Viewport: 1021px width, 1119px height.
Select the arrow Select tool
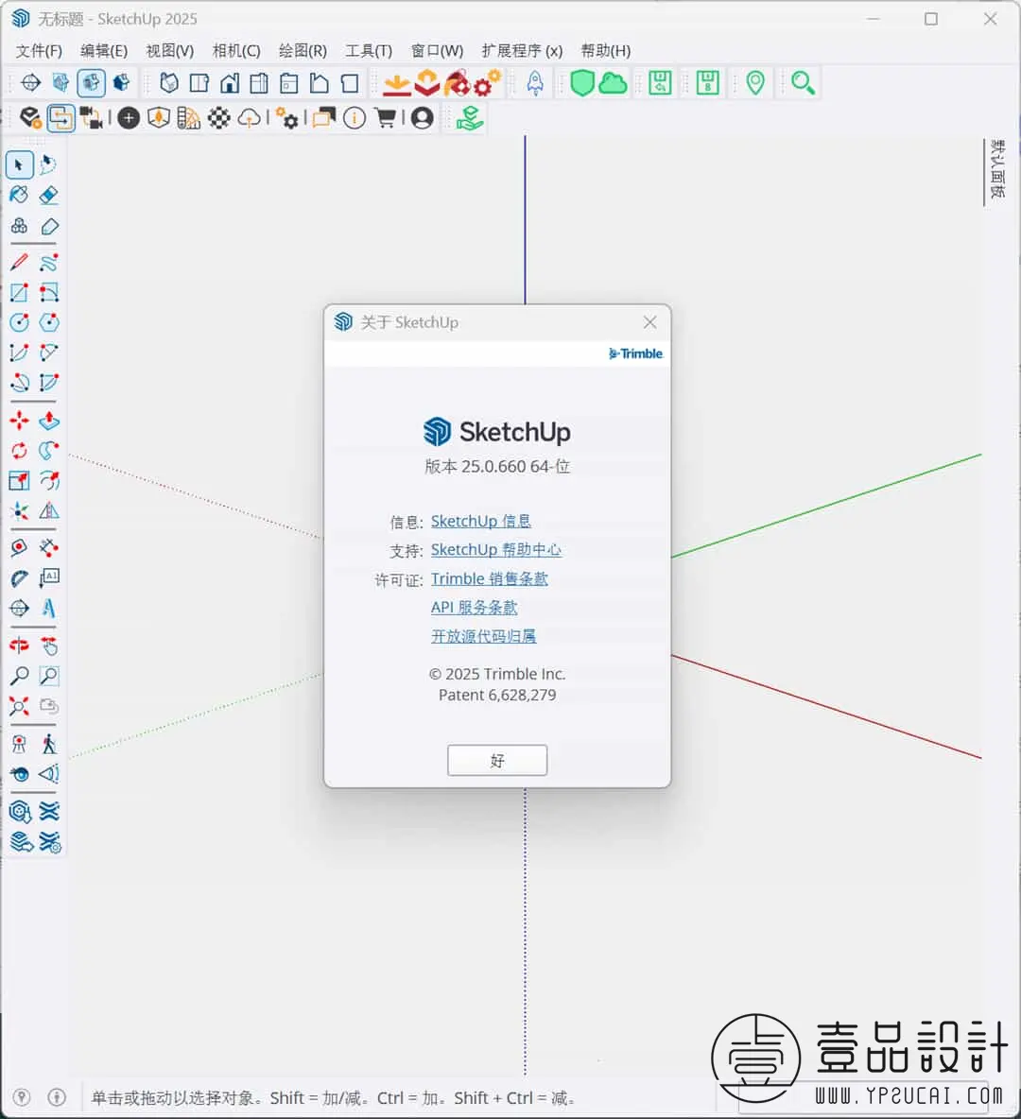pyautogui.click(x=19, y=164)
